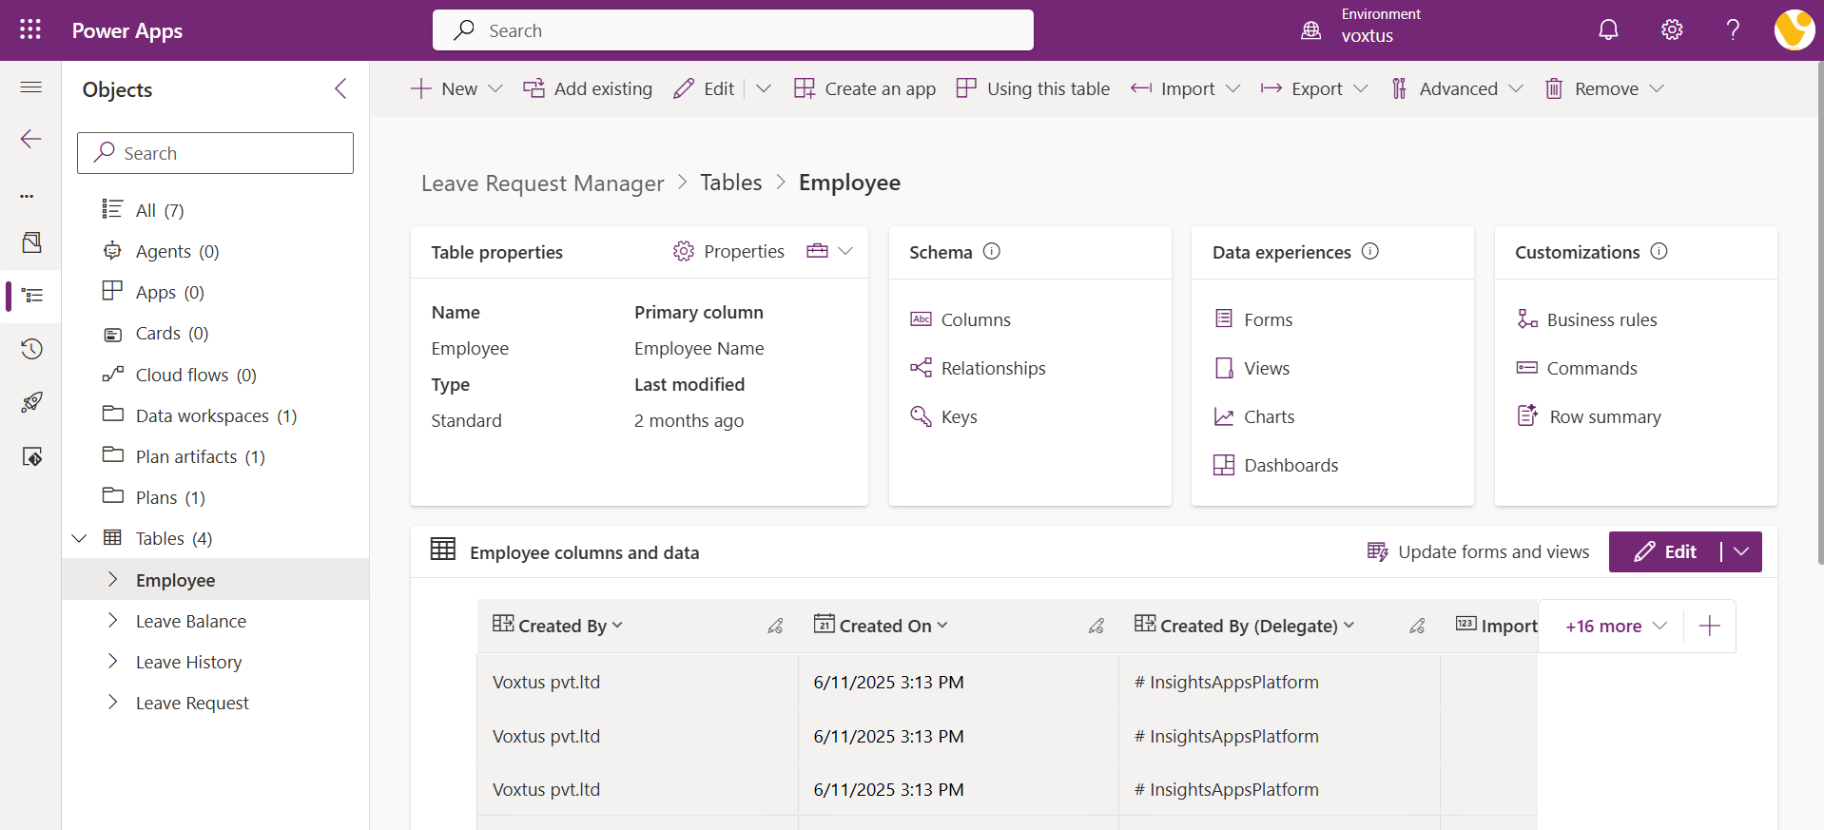Expand the Leave History tree item
Image resolution: width=1824 pixels, height=830 pixels.
(112, 661)
